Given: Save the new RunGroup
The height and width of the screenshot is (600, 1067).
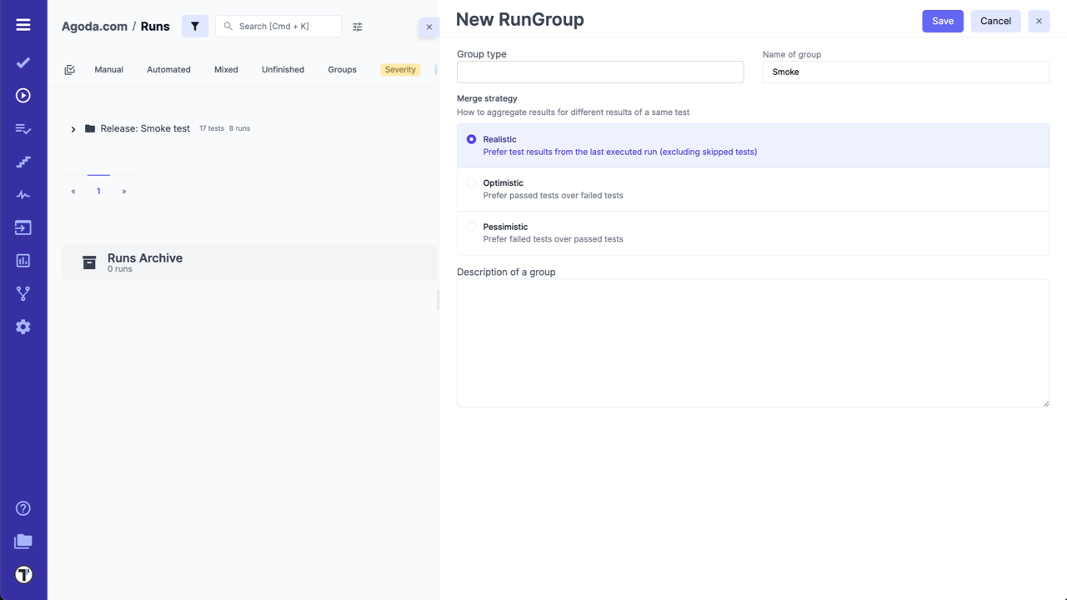Looking at the screenshot, I should (942, 21).
